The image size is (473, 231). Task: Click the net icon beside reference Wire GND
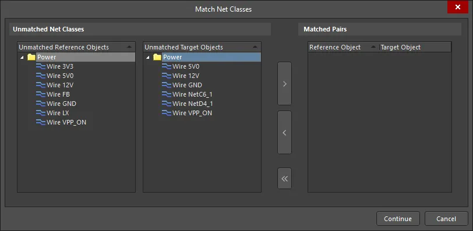coord(41,104)
